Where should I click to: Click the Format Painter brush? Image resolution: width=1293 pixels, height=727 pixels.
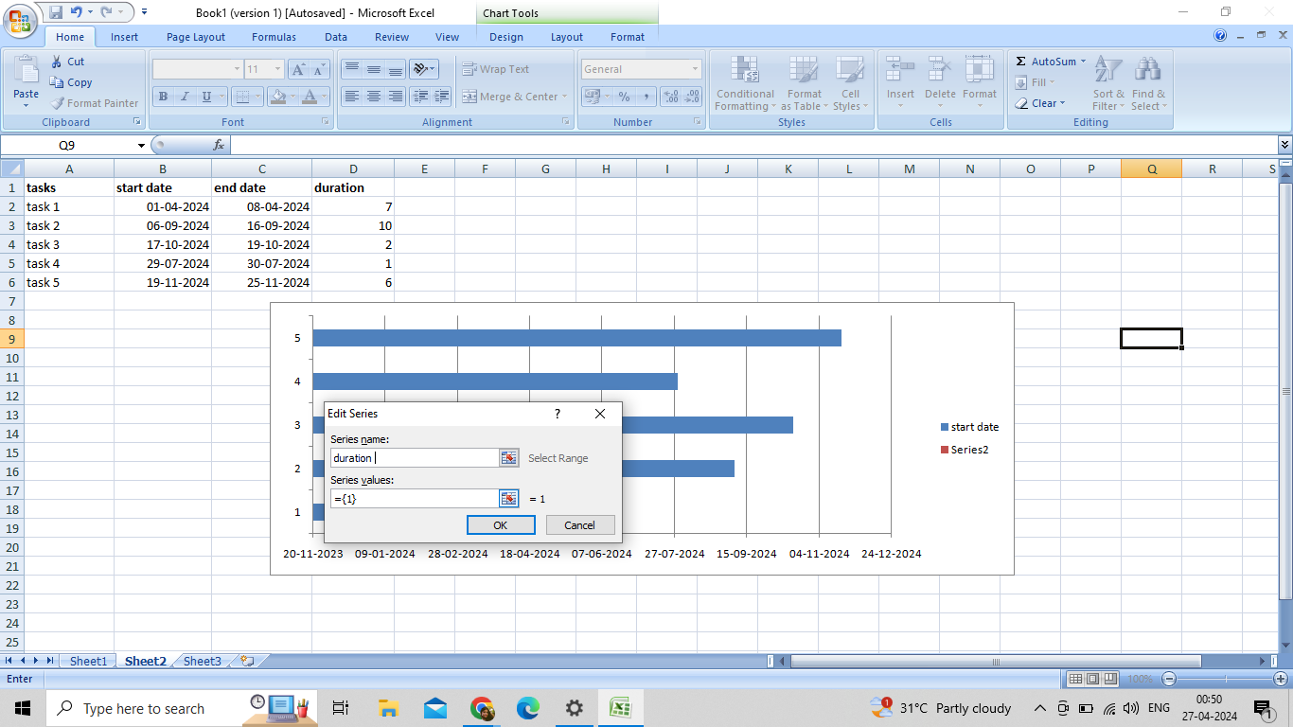point(58,103)
